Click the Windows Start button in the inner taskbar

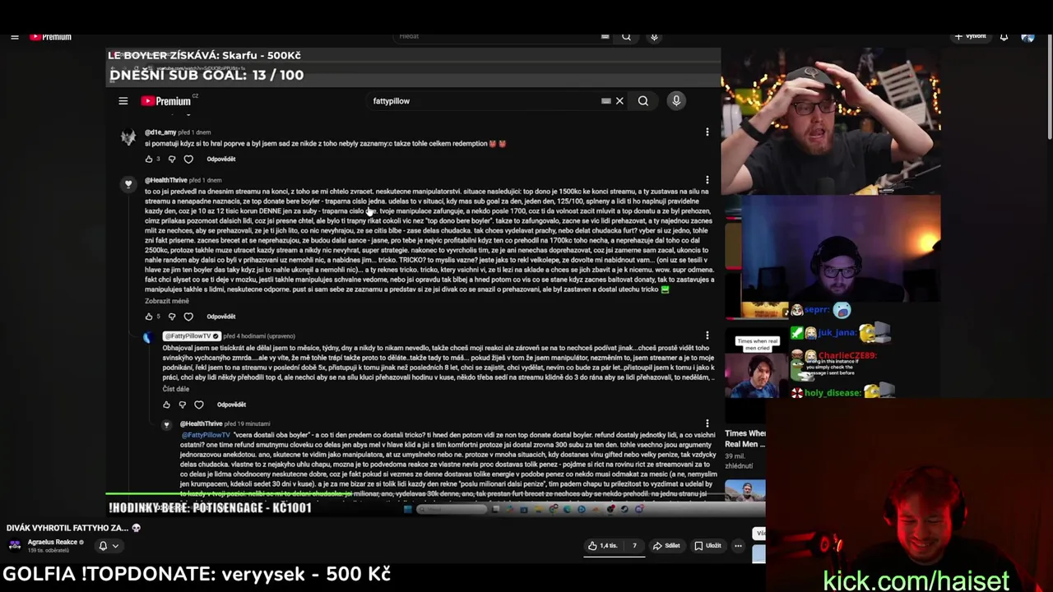[x=407, y=510]
